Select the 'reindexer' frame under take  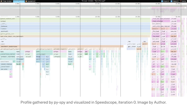(x=20, y=57)
